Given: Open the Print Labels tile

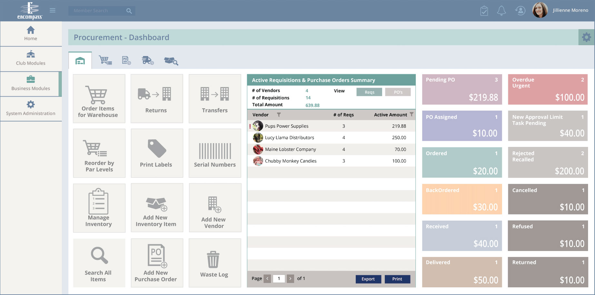Looking at the screenshot, I should click(157, 153).
